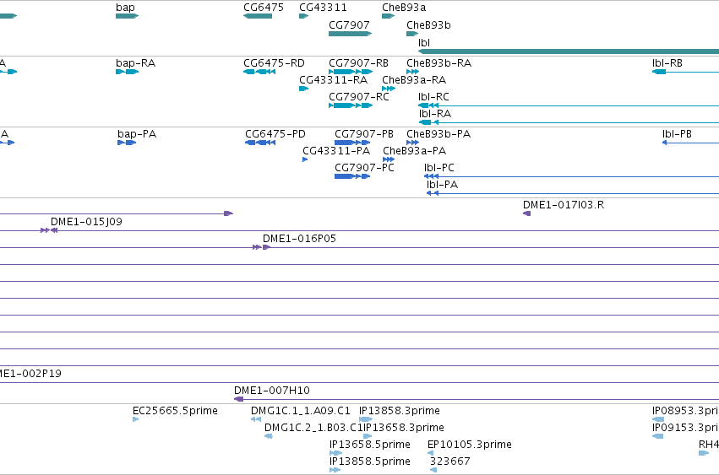Viewport: 719px width, 475px height.
Task: Select the CheB93b-RA transcript
Action: tap(412, 72)
